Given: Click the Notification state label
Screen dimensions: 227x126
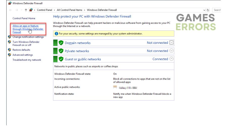Looking at the screenshot, I should 64,94.
